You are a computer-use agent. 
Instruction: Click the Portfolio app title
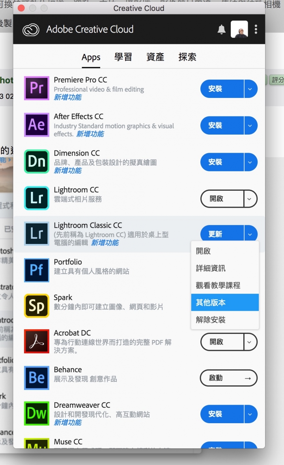pos(68,262)
